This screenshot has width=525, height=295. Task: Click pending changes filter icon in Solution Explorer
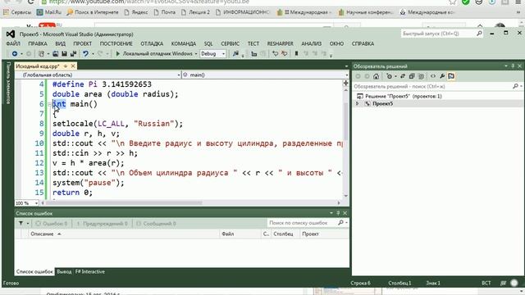coord(389,76)
